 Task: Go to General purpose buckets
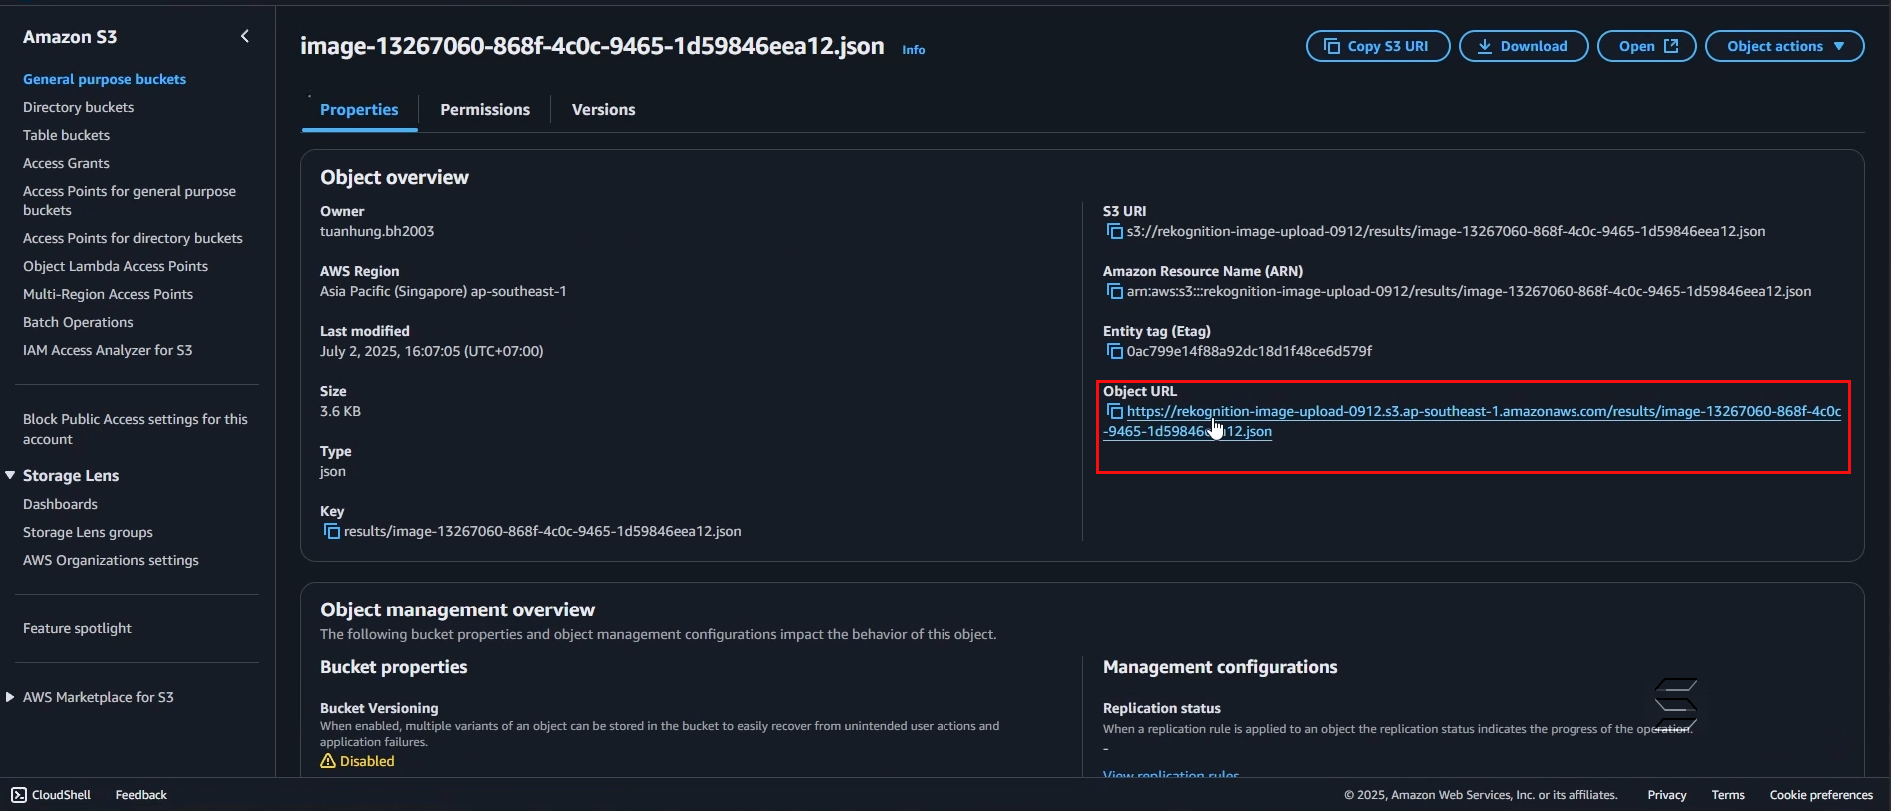coord(104,79)
